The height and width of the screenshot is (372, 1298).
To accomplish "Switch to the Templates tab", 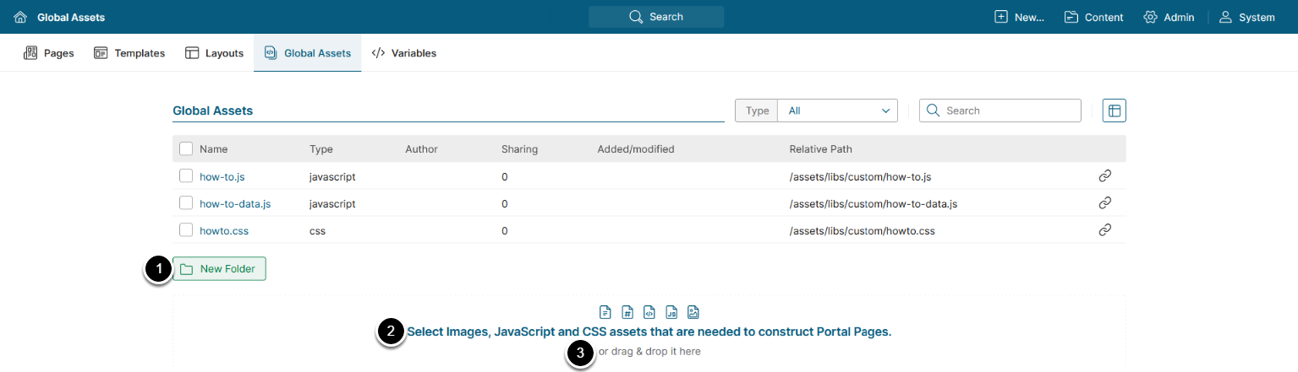I will click(129, 53).
